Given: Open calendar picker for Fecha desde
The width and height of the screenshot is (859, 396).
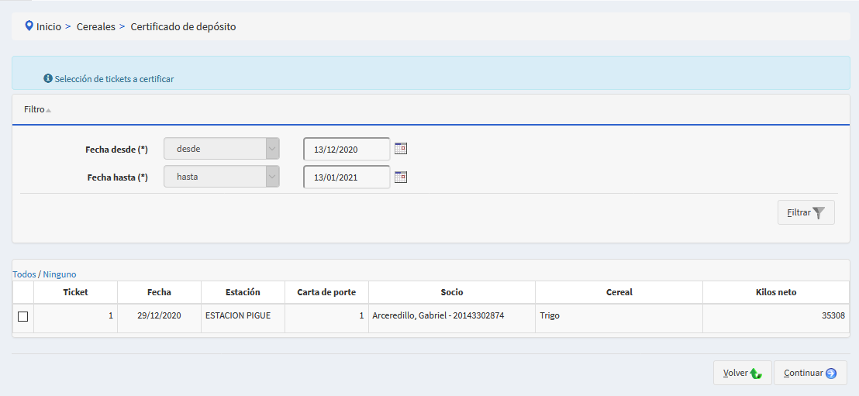Looking at the screenshot, I should pos(401,148).
